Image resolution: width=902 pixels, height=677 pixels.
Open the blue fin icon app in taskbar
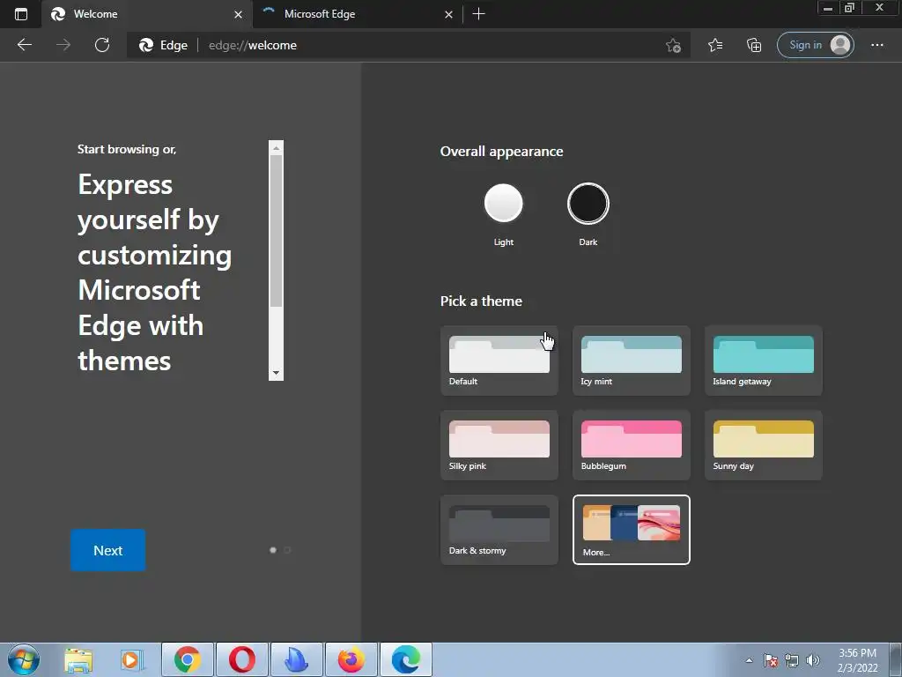(x=297, y=659)
